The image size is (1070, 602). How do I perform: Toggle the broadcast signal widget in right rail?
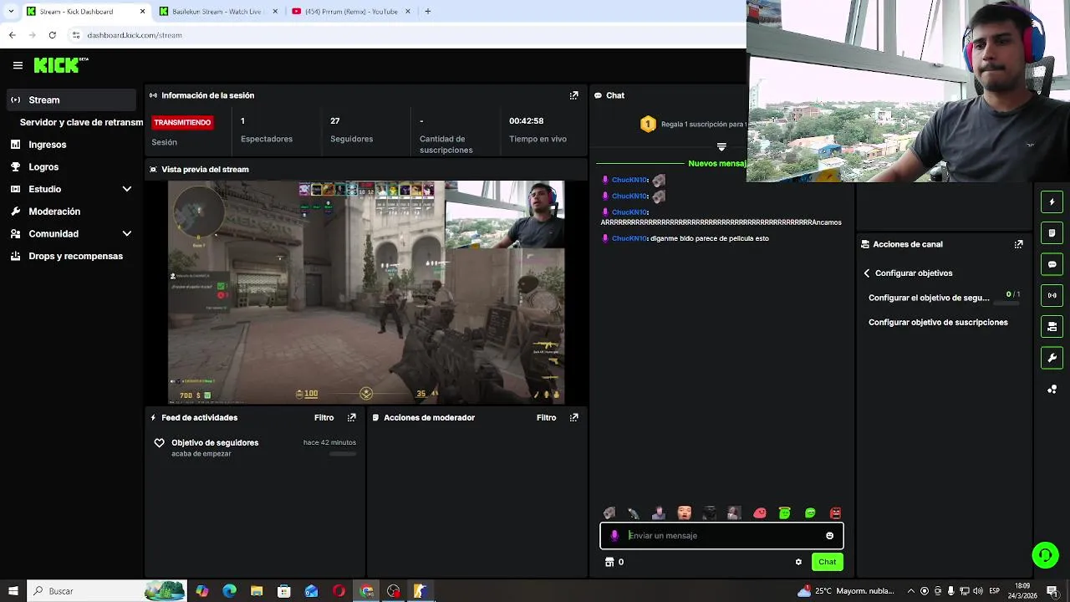(1052, 295)
